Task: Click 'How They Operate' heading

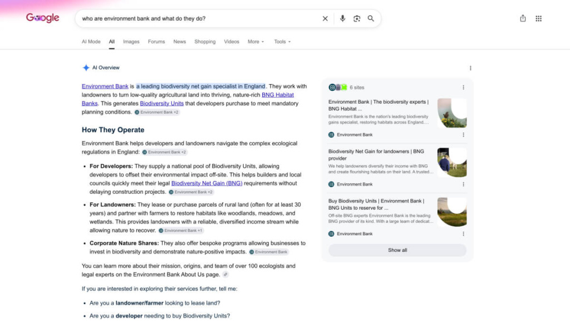Action: pos(113,130)
